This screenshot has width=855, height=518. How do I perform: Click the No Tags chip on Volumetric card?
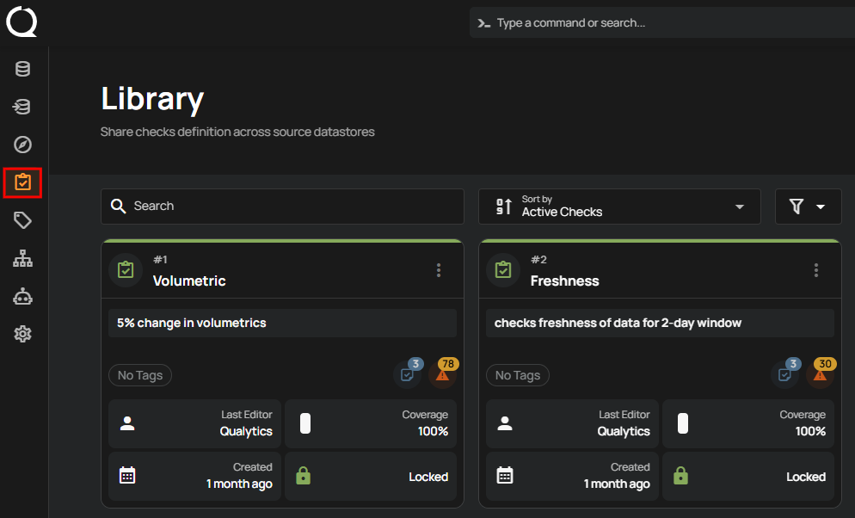coord(140,375)
